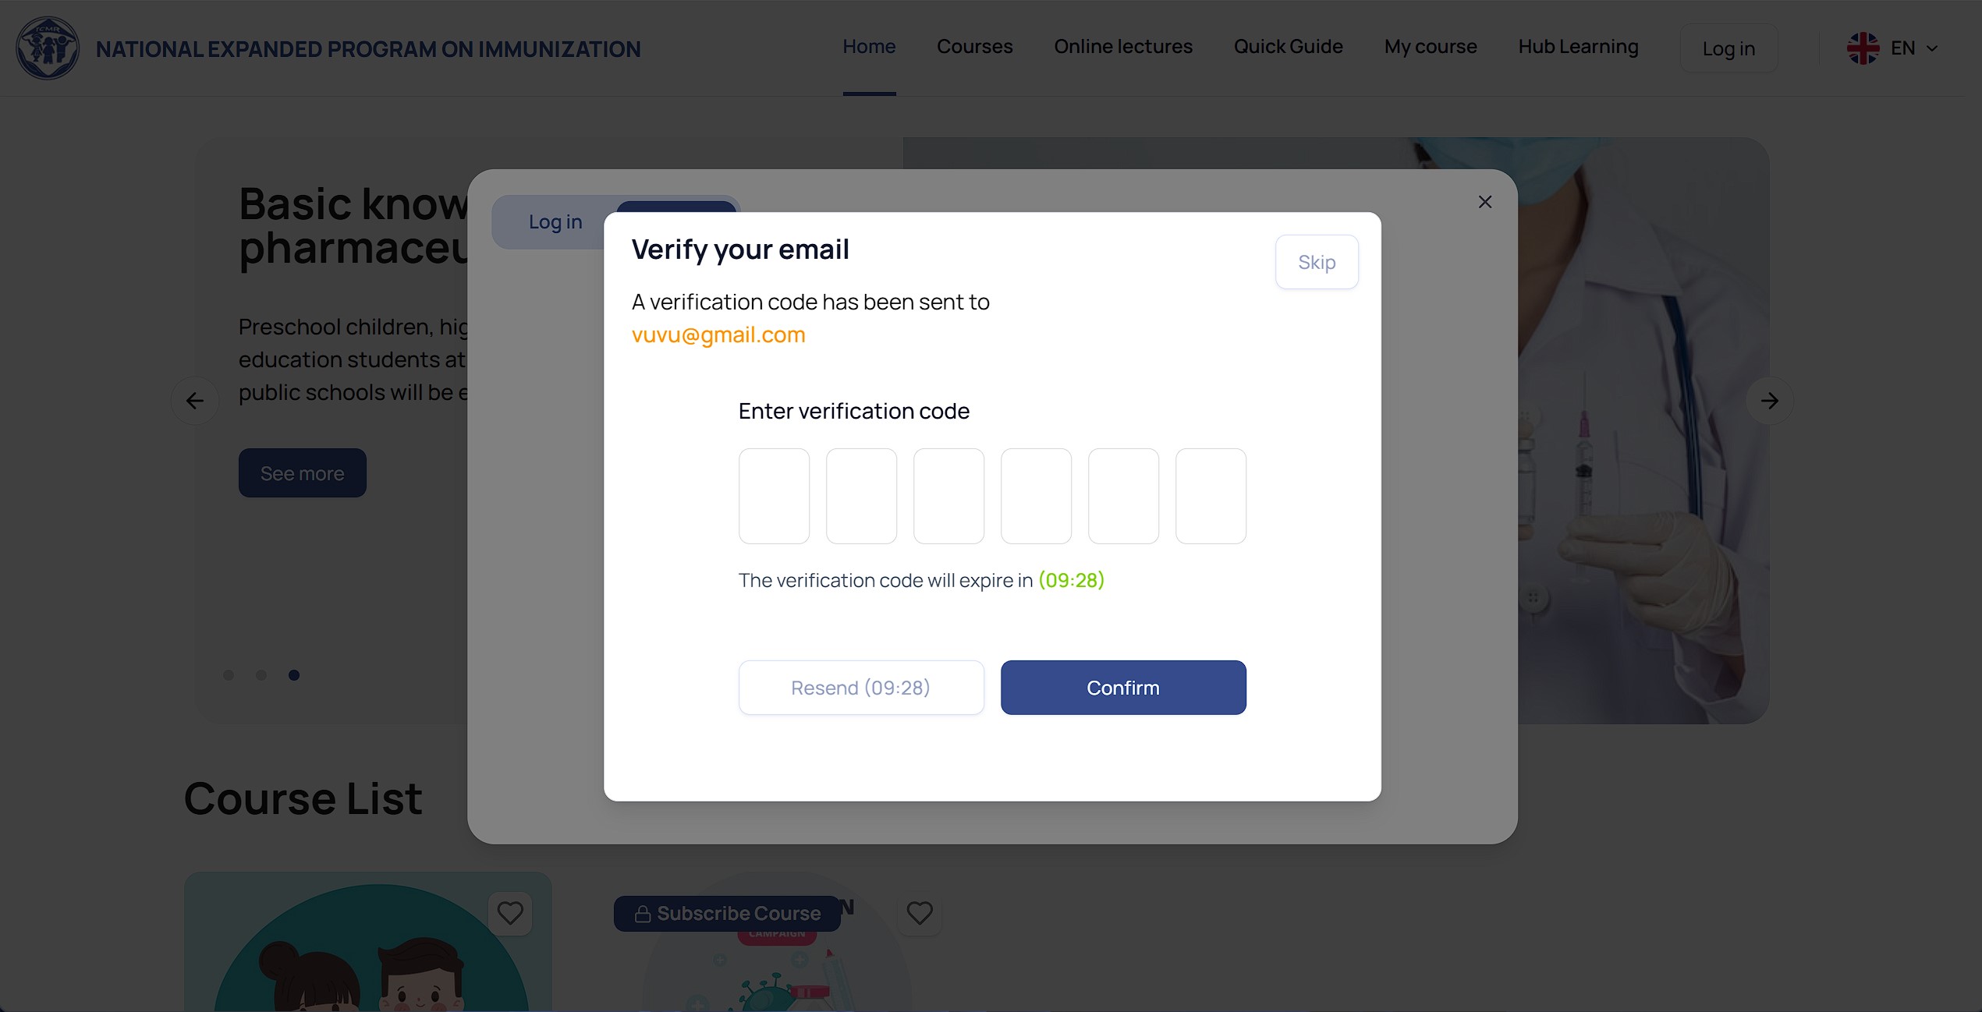
Task: Focus the first verification code box
Action: click(774, 496)
